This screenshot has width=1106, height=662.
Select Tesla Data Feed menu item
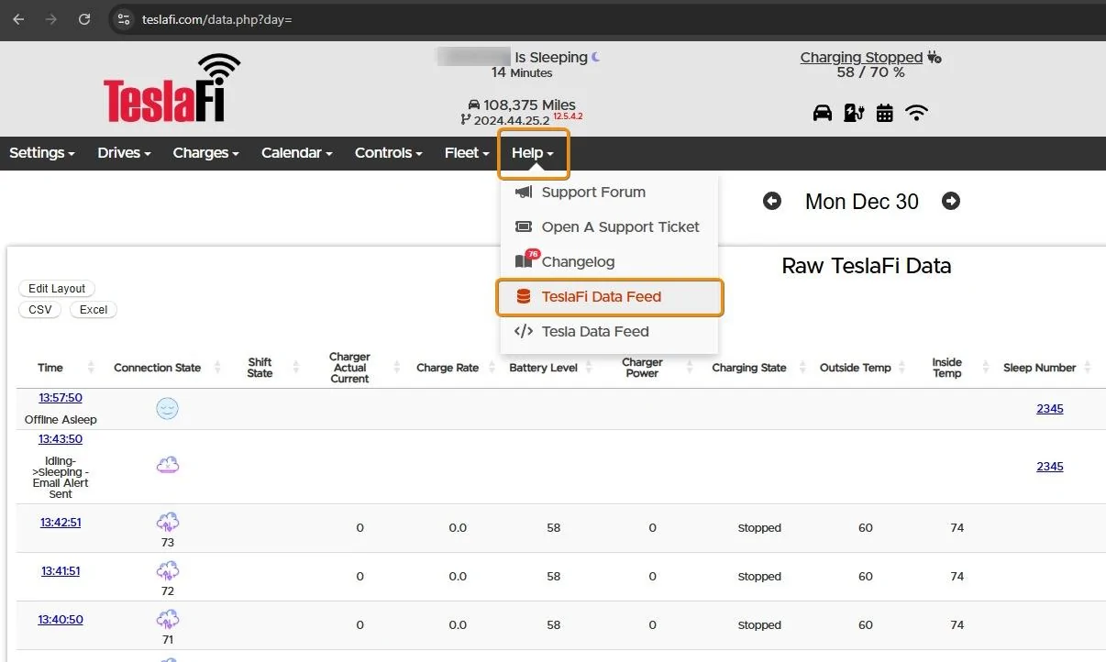[609, 331]
